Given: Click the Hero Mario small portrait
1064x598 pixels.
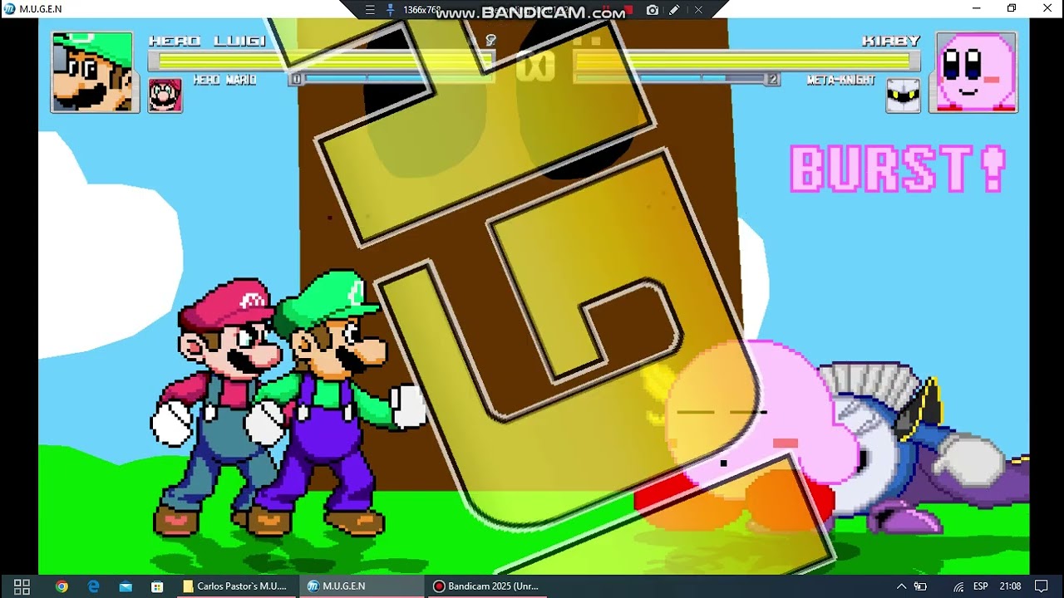Looking at the screenshot, I should (x=165, y=95).
